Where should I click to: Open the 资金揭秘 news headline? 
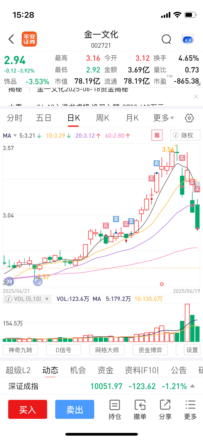coord(82,90)
